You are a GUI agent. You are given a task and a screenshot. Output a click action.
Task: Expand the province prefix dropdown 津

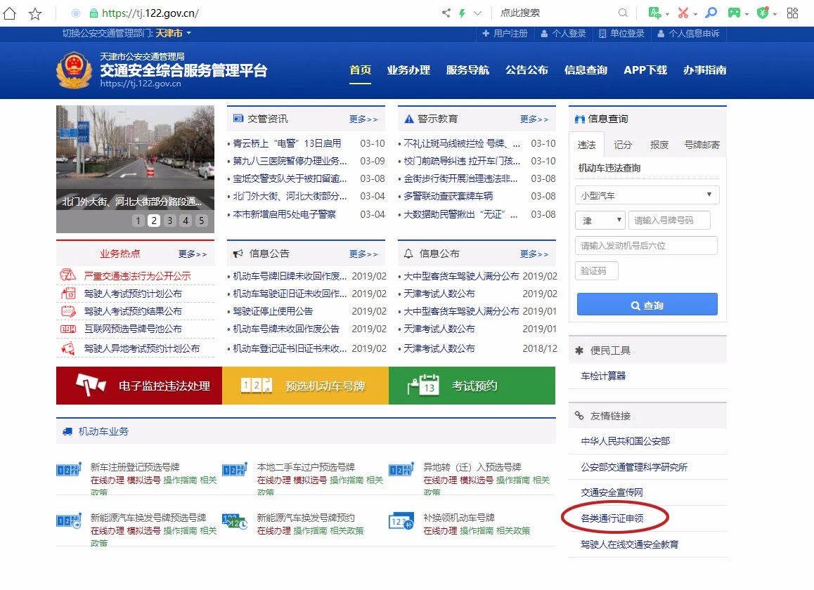tap(600, 221)
